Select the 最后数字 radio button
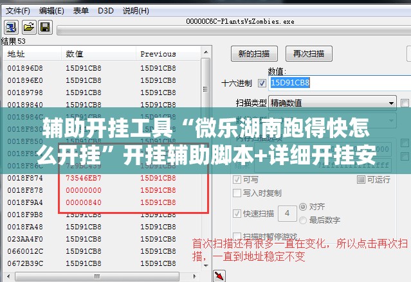Viewport: 411px width, 282px height. [x=303, y=220]
